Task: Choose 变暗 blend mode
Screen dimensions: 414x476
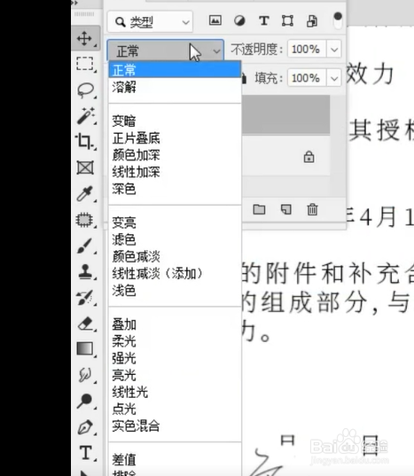Action: click(x=175, y=121)
